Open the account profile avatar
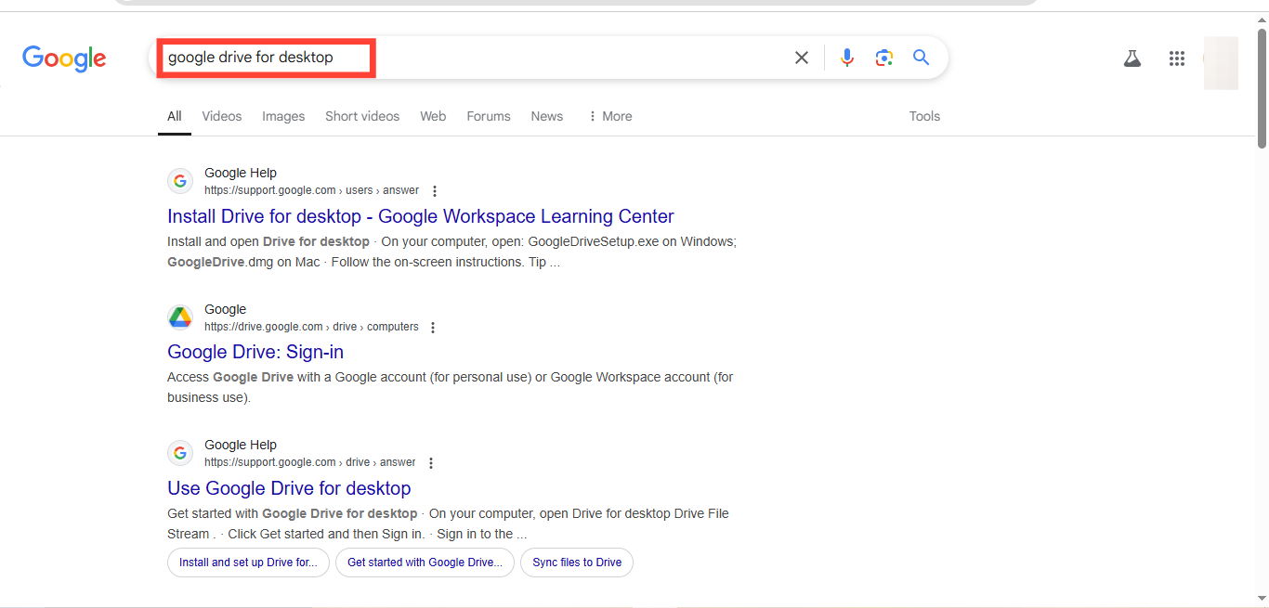 tap(1221, 62)
